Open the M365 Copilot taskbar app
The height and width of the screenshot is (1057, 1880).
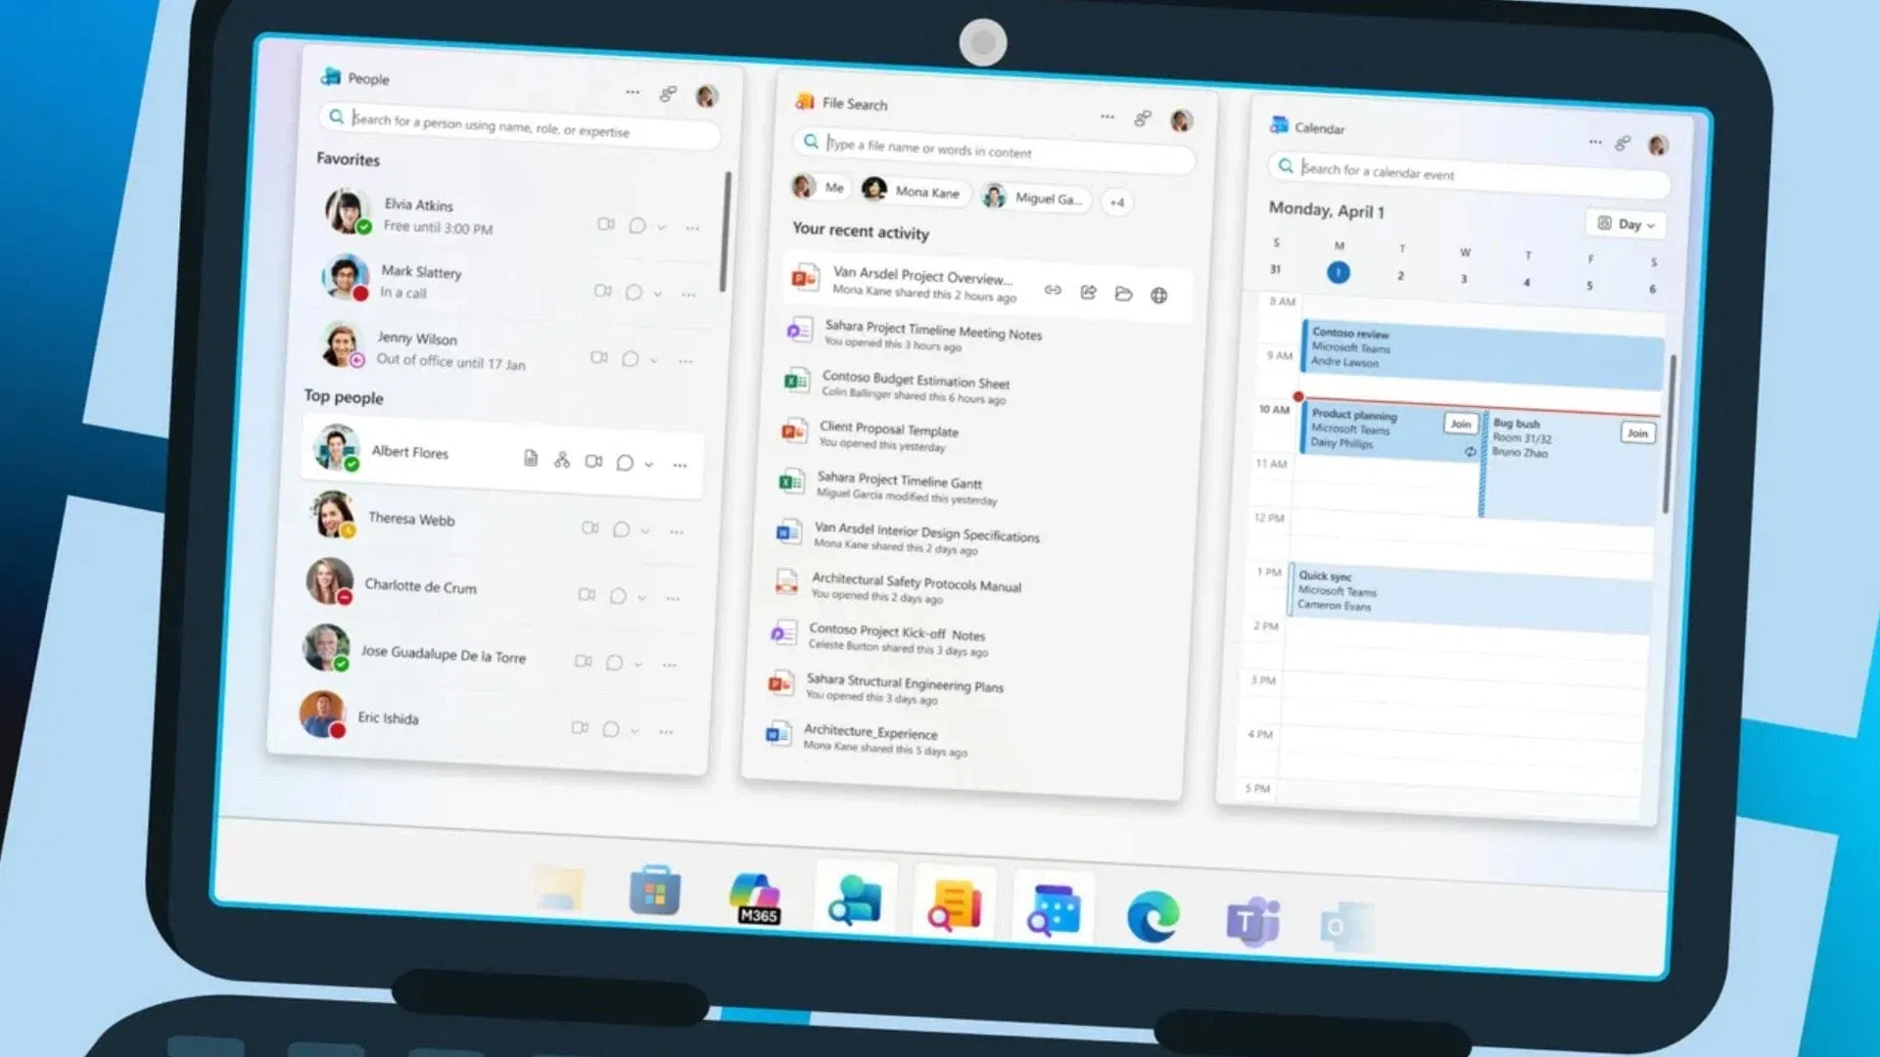(756, 898)
